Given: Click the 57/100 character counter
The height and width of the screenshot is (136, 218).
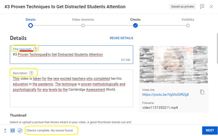Looking at the screenshot, I should [125, 60].
